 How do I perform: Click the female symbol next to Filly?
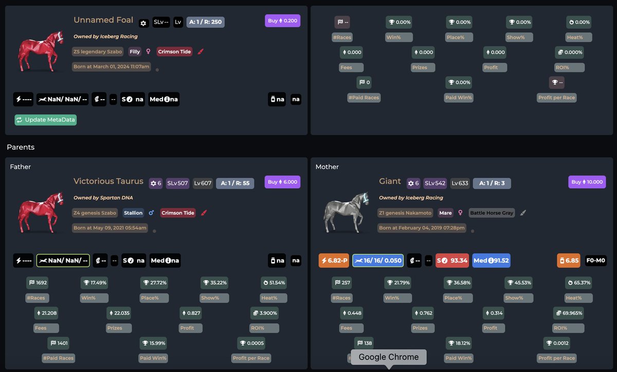tap(149, 51)
